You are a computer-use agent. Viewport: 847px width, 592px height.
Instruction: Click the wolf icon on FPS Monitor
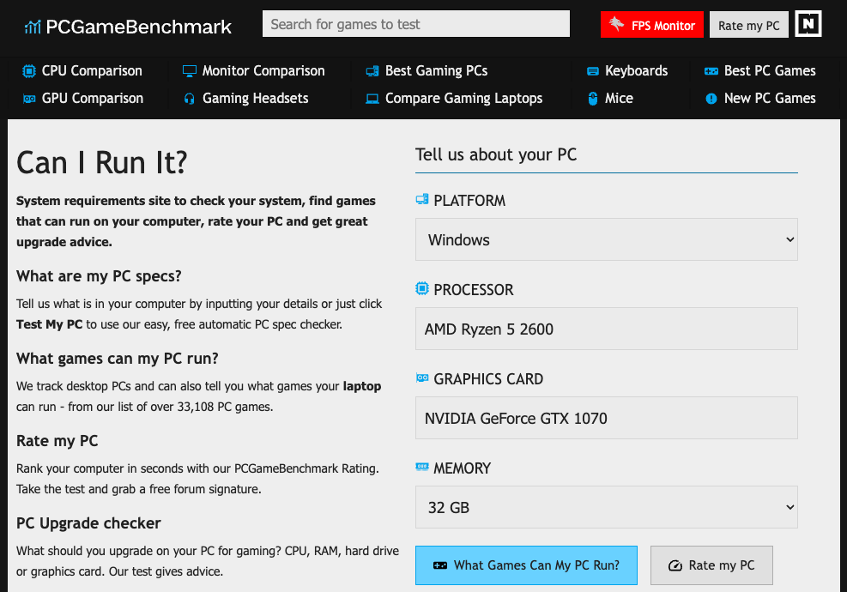(616, 24)
